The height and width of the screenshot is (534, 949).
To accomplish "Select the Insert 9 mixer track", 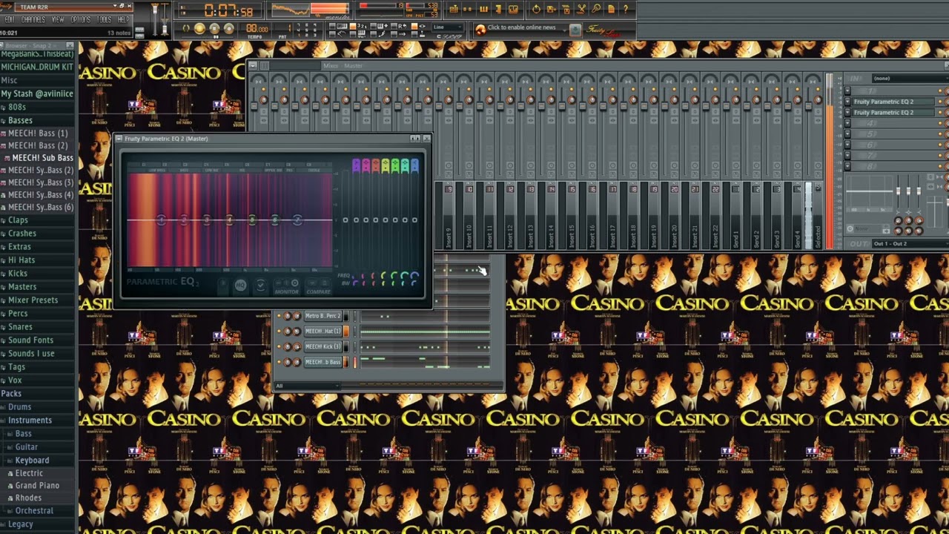I will [449, 215].
